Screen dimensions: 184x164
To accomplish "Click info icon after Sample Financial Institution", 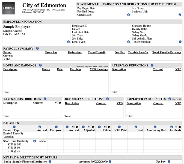I will click(x=50, y=162).
